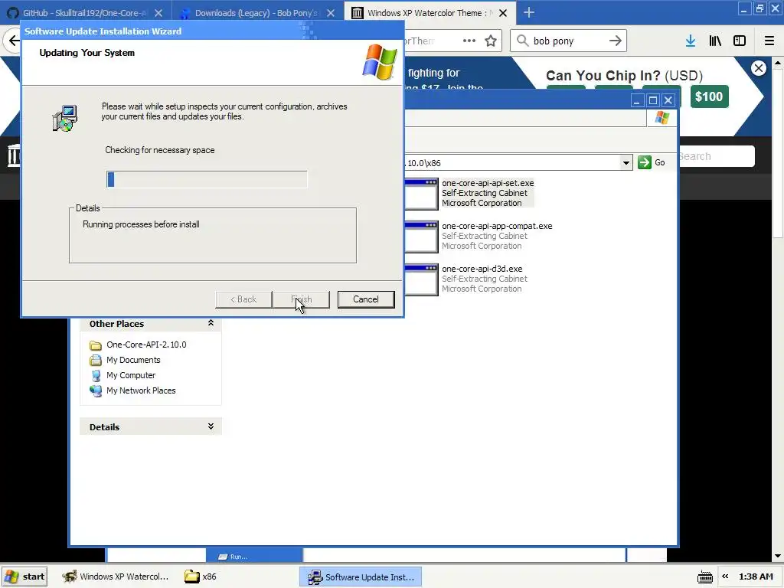Go back in the browser
The width and height of the screenshot is (784, 588).
[13, 41]
